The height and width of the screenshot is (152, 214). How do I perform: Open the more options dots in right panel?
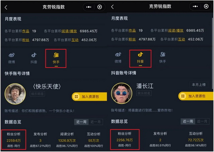tap(195, 6)
